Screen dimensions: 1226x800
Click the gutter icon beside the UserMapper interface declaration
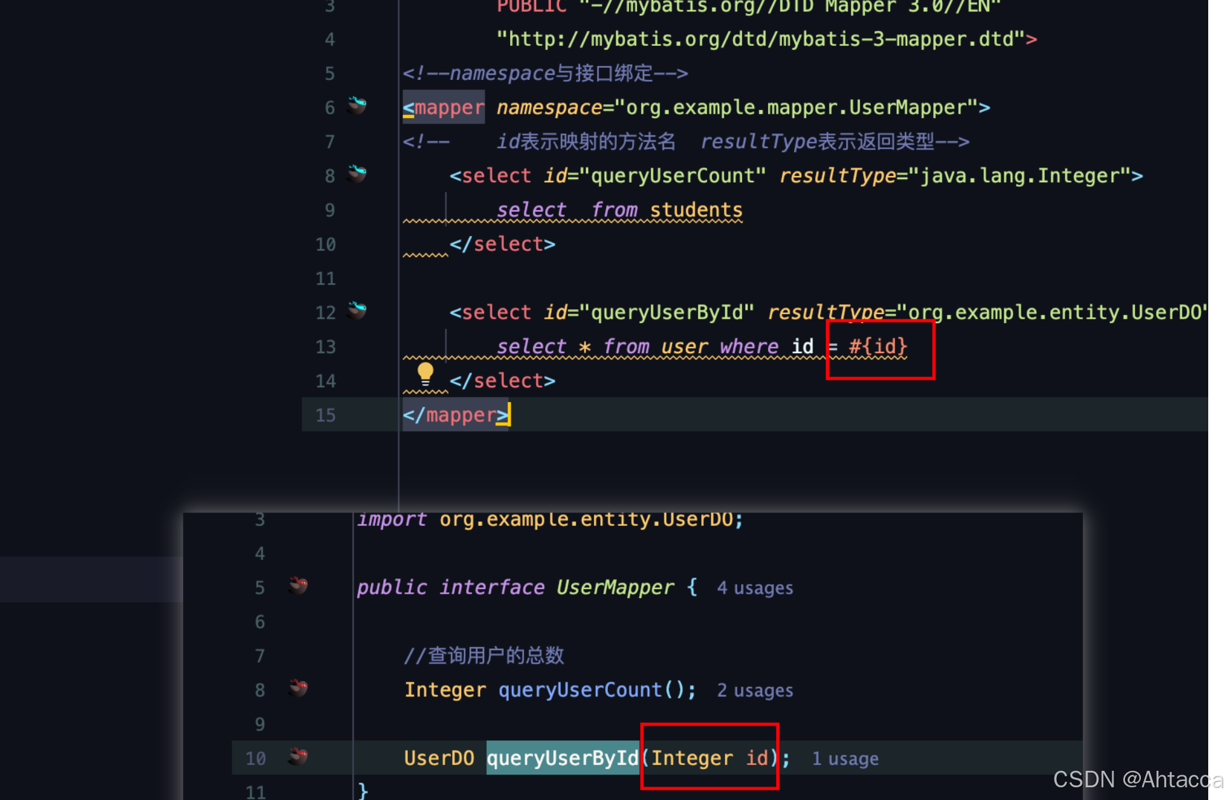coord(298,585)
